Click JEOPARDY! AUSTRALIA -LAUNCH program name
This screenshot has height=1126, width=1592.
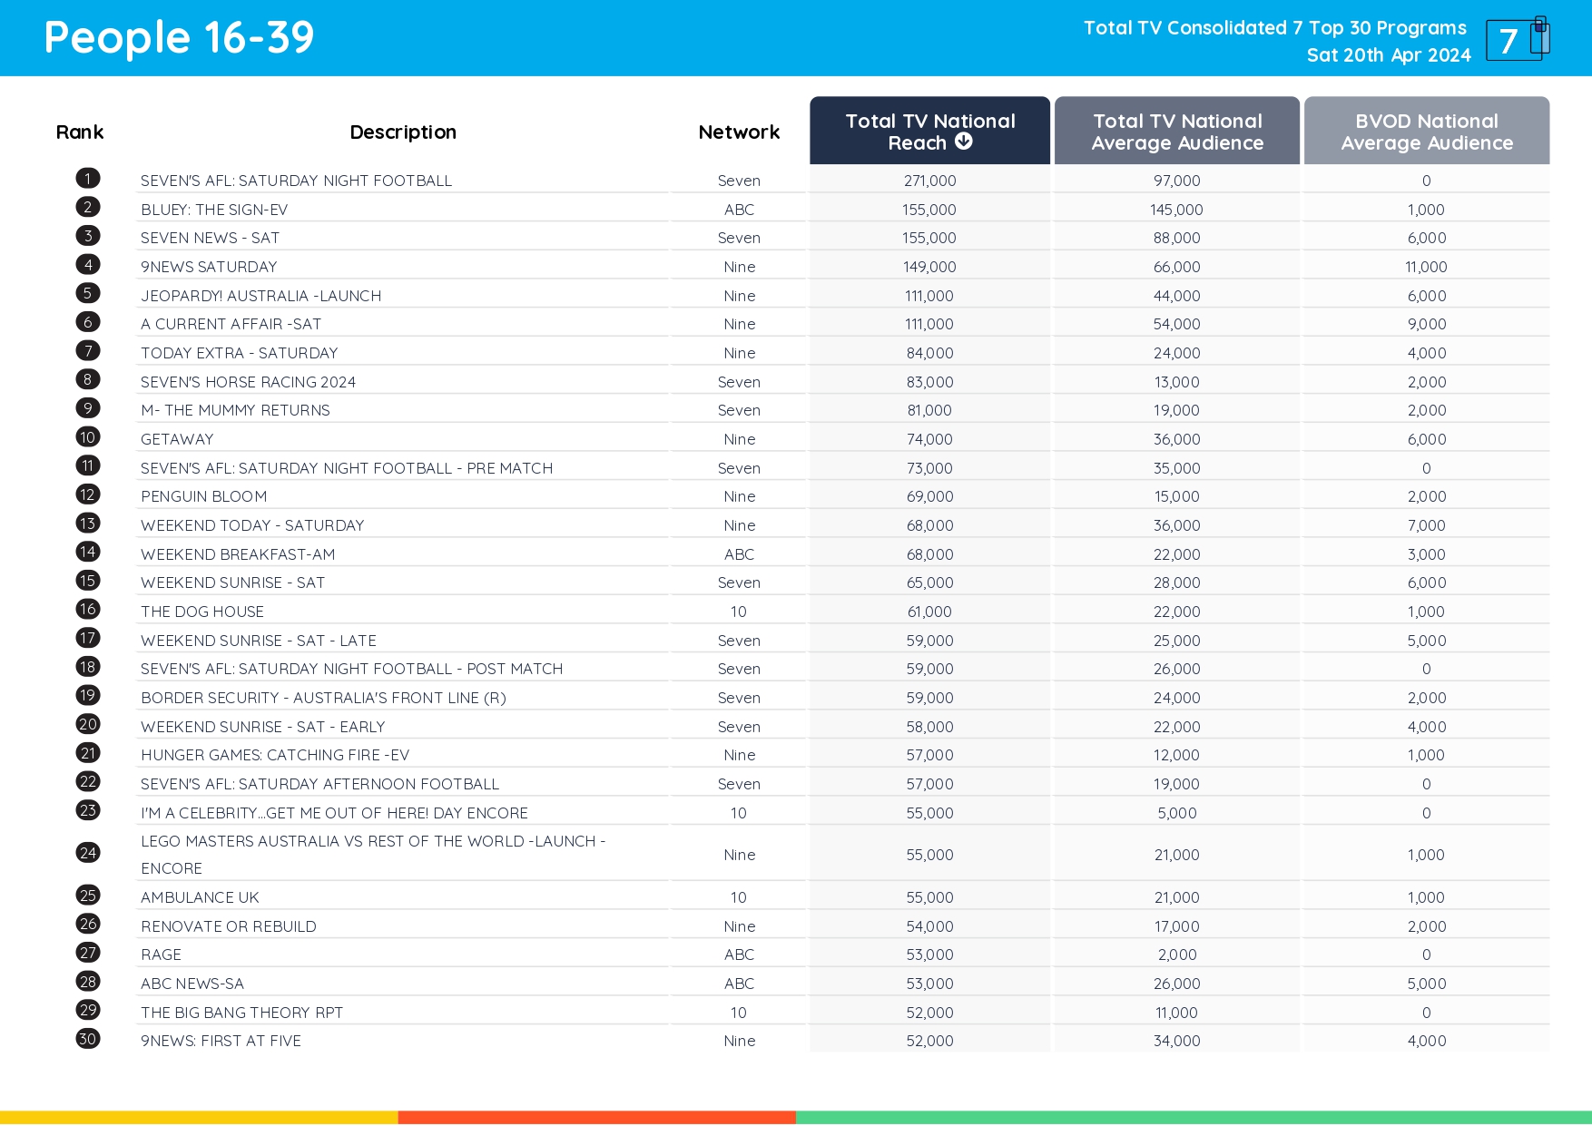[261, 296]
